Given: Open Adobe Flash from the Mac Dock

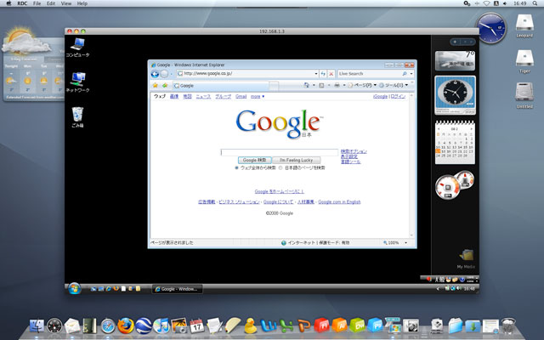Looking at the screenshot, I should pos(321,326).
